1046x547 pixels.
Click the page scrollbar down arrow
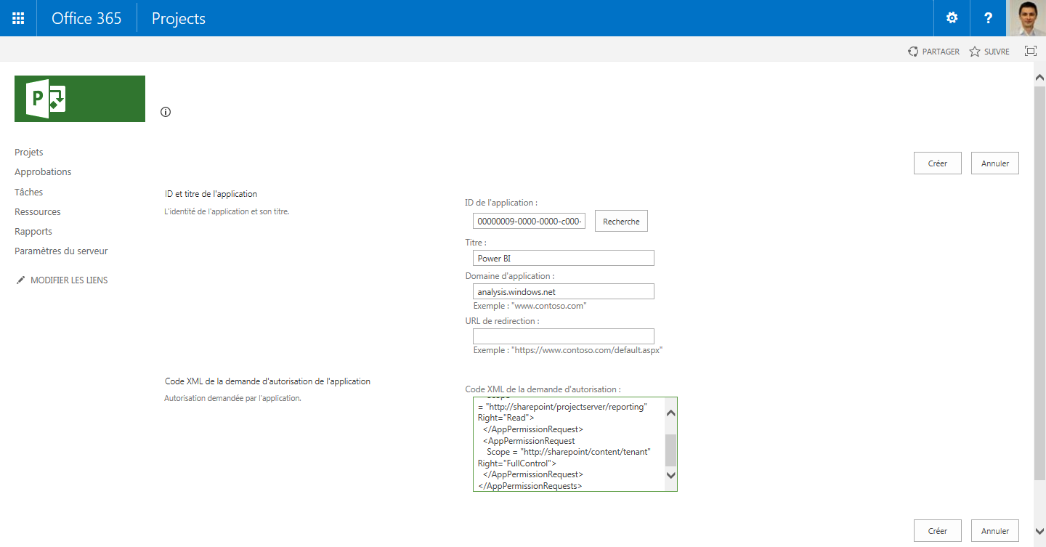coord(1039,531)
